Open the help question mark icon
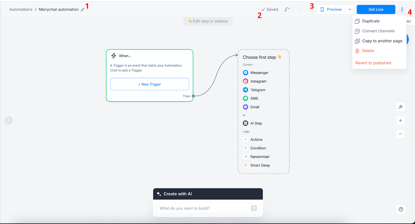This screenshot has height=224, width=415. click(401, 209)
